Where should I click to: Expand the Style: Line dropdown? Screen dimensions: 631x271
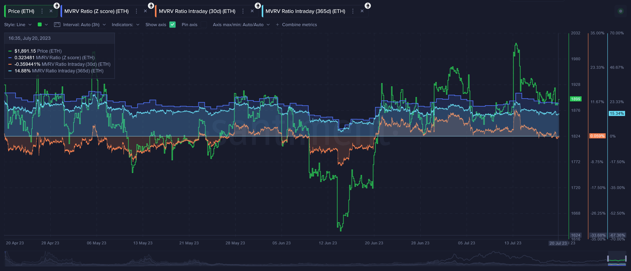tap(18, 25)
